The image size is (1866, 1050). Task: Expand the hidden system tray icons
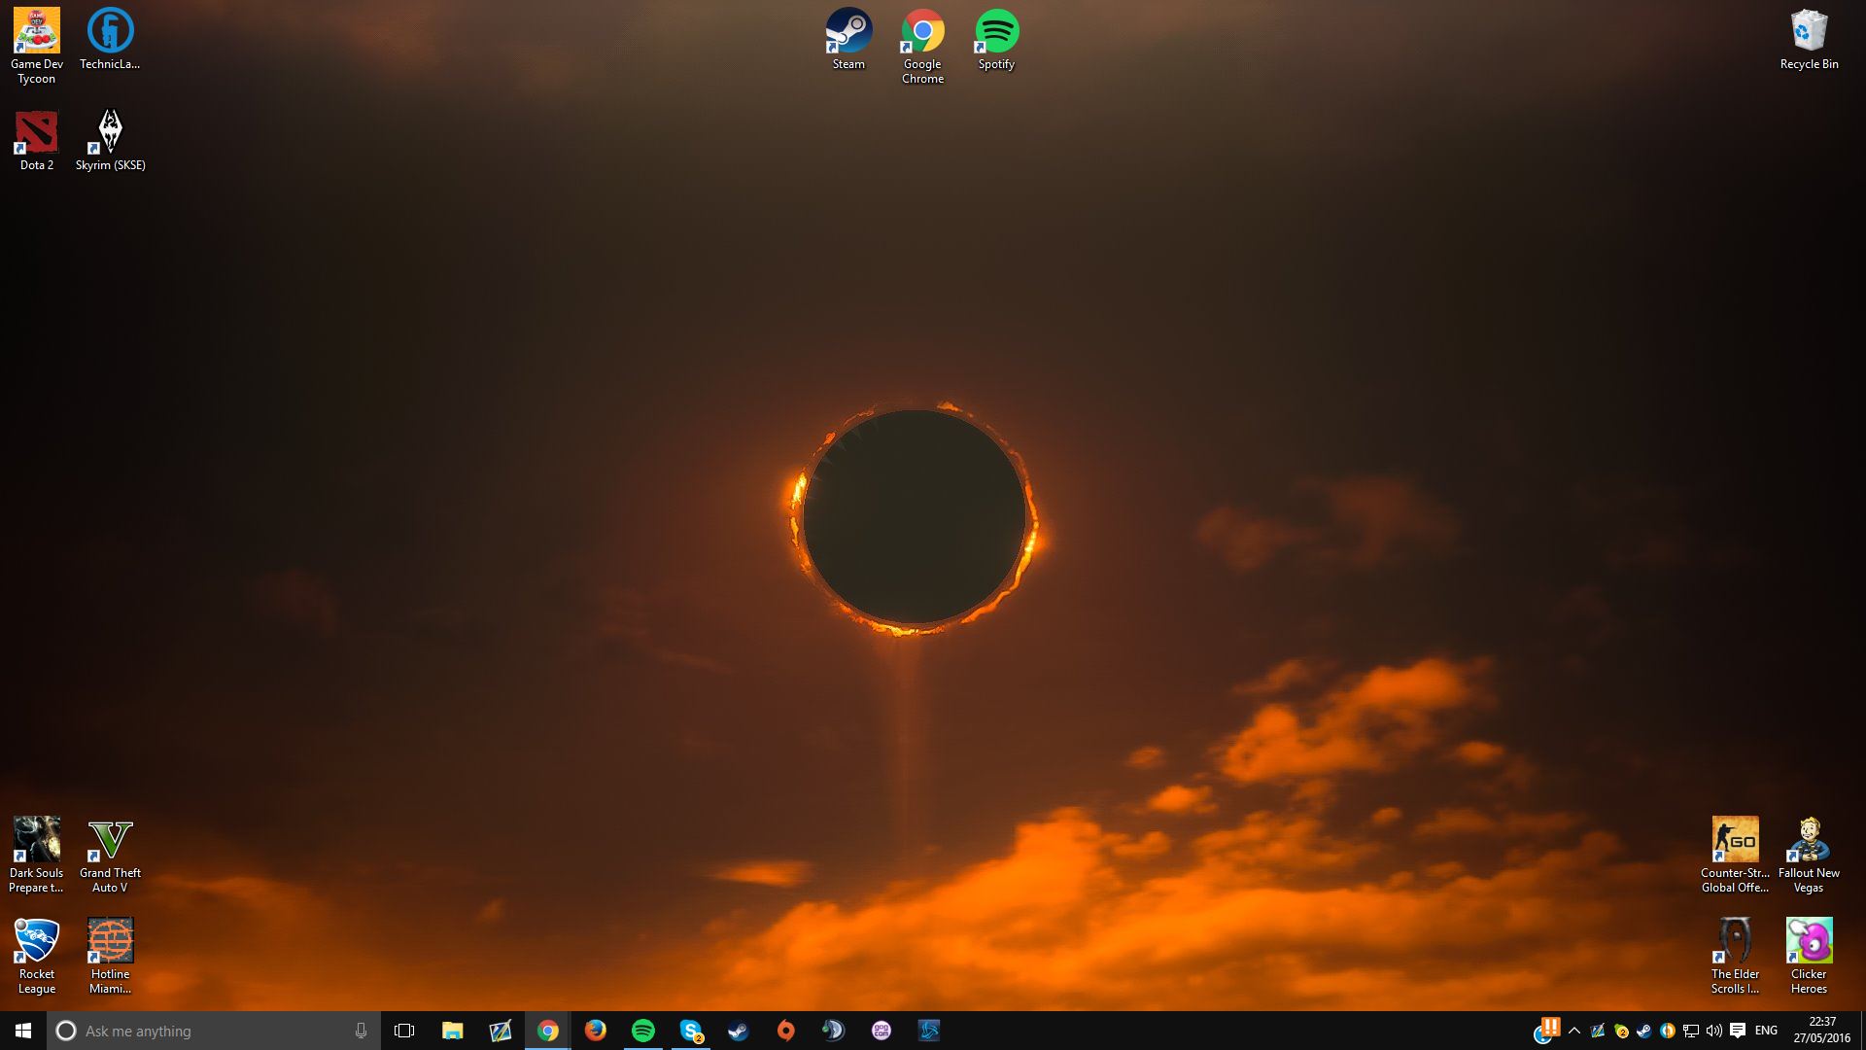click(1574, 1031)
